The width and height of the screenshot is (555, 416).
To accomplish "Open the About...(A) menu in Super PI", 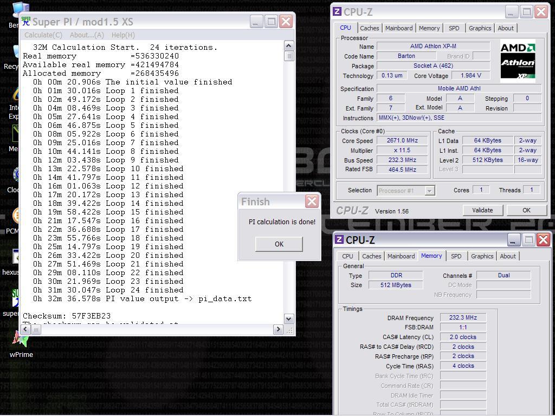I will tap(87, 35).
